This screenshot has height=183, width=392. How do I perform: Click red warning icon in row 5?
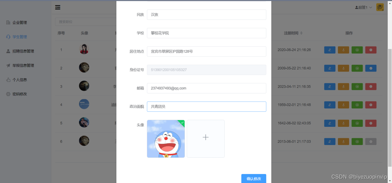pyautogui.click(x=371, y=123)
